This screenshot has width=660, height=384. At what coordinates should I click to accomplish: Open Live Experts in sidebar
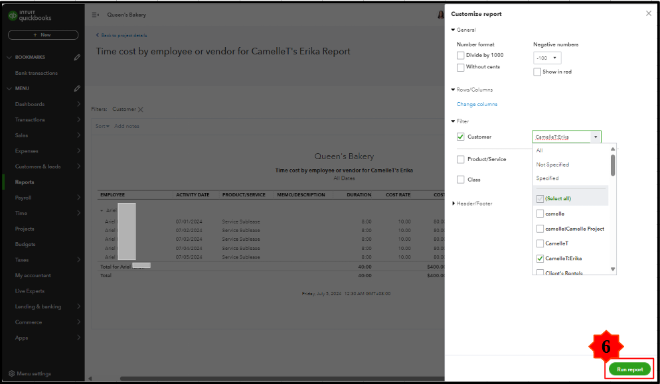tap(29, 291)
